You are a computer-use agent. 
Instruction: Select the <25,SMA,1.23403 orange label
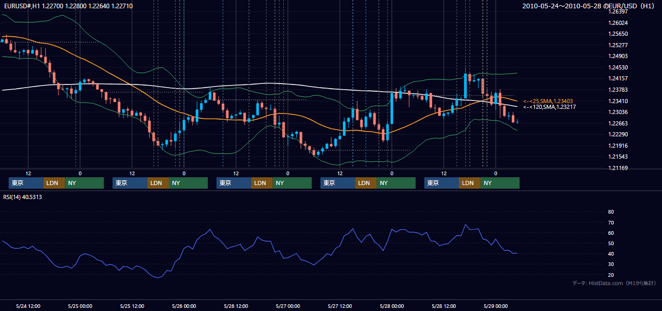point(548,101)
